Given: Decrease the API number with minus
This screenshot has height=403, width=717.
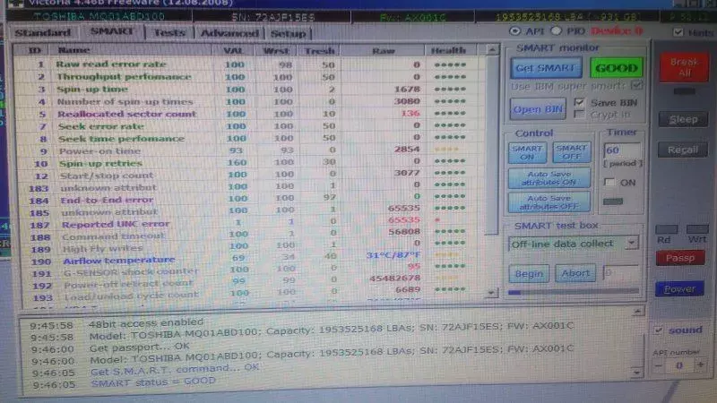Looking at the screenshot, I should pos(659,365).
